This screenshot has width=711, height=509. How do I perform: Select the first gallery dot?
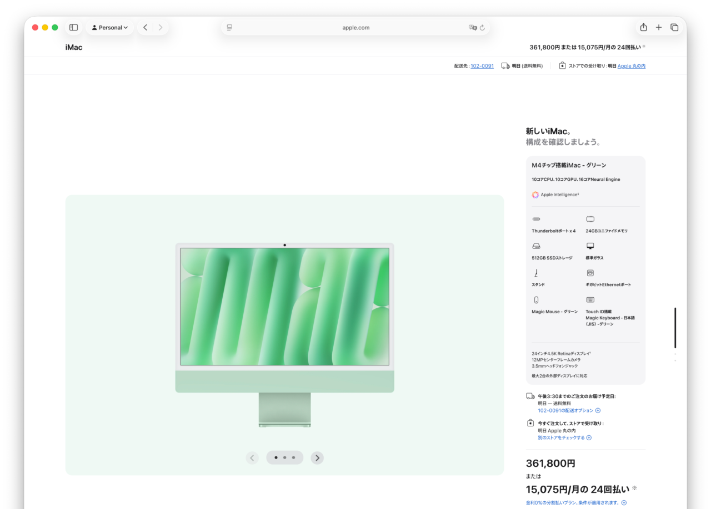[276, 457]
